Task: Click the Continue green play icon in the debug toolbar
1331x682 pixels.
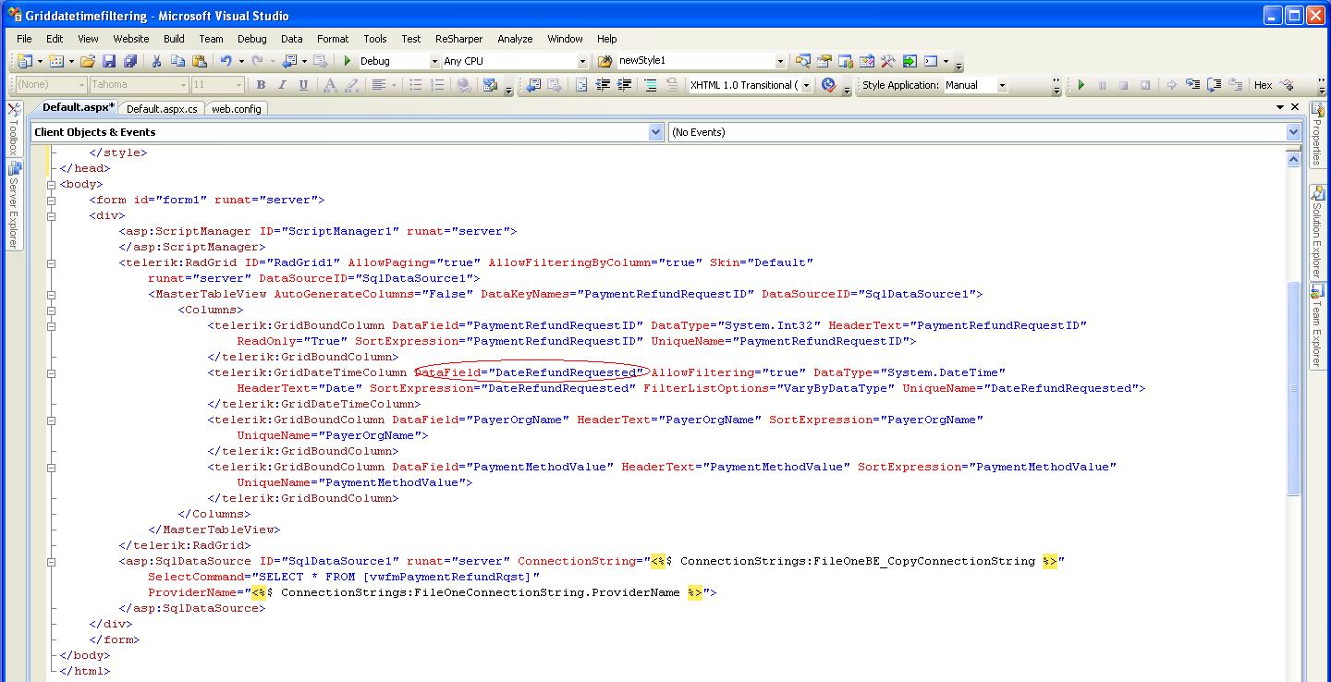Action: coord(1081,85)
